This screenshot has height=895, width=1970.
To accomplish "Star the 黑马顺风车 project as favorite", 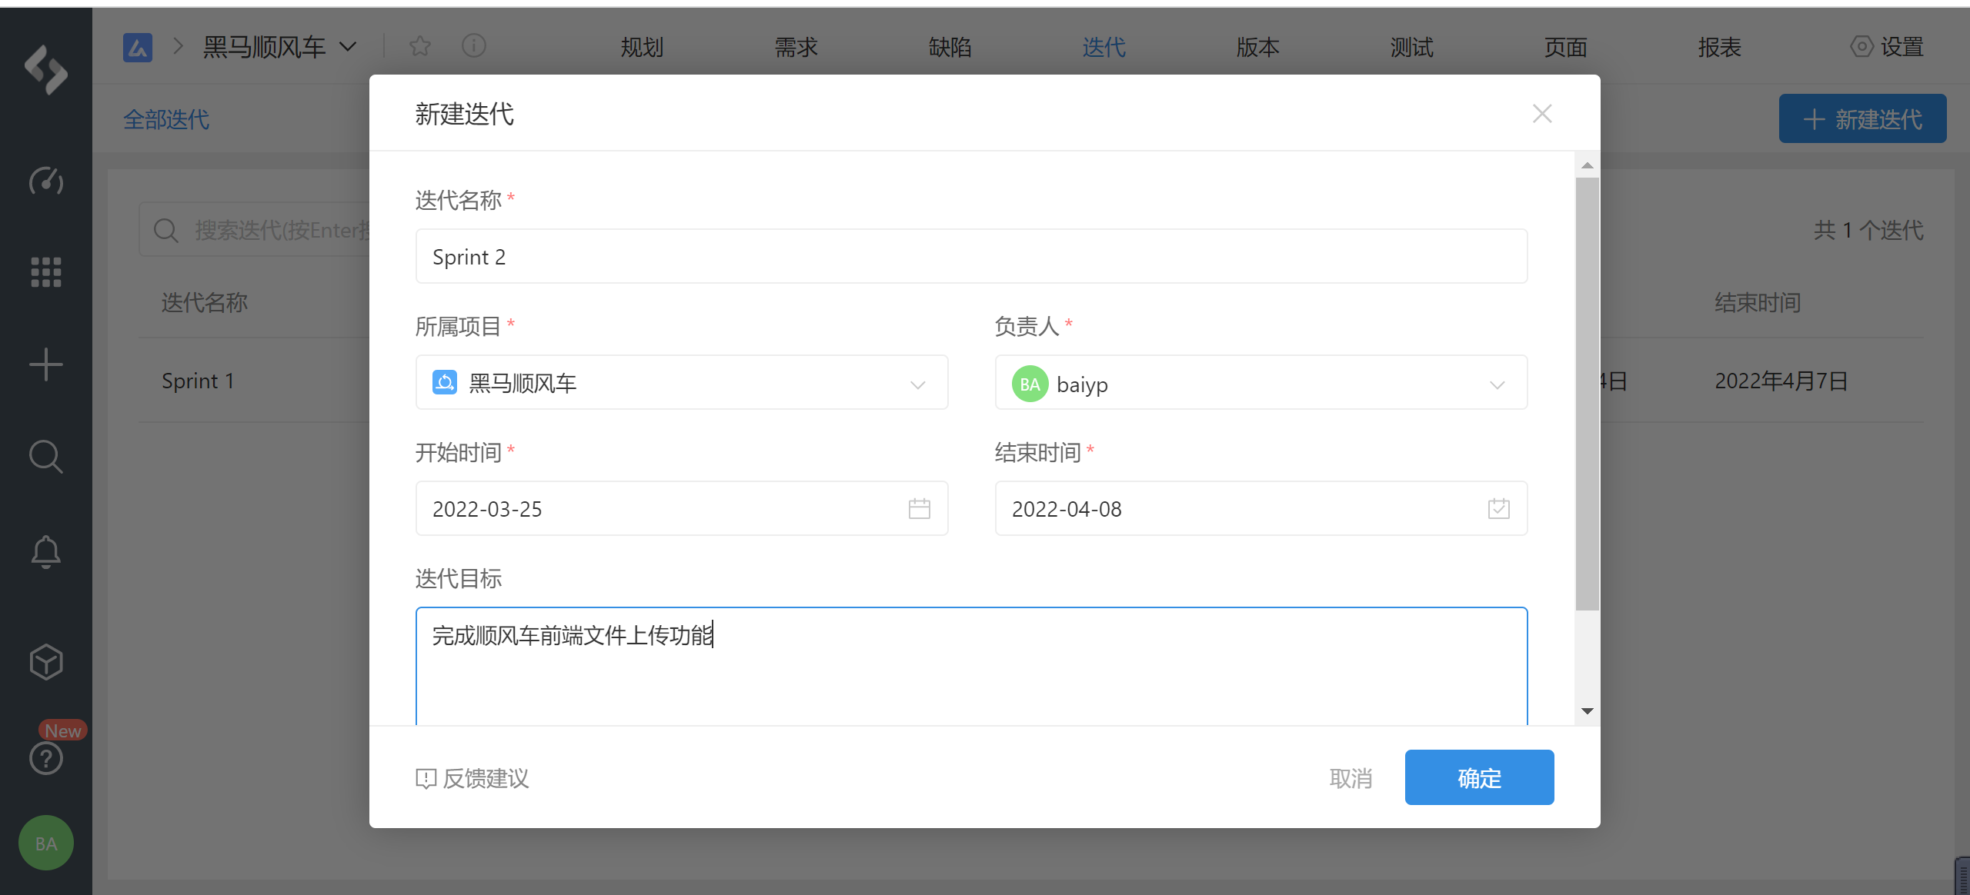I will click(420, 47).
